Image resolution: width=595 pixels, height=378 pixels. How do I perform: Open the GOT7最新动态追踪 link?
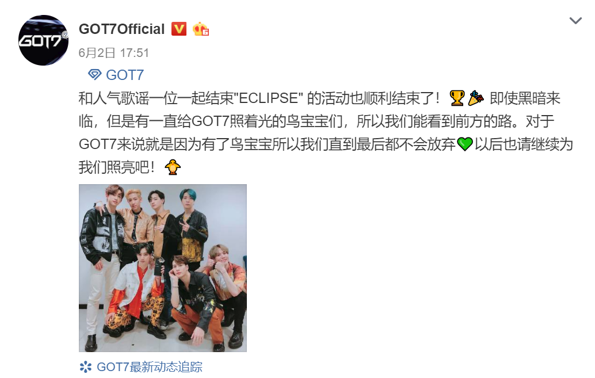click(150, 367)
